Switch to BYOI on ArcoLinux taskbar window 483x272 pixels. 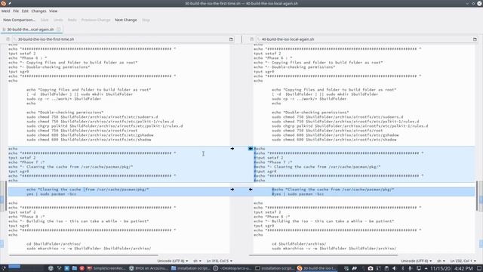(x=149, y=268)
